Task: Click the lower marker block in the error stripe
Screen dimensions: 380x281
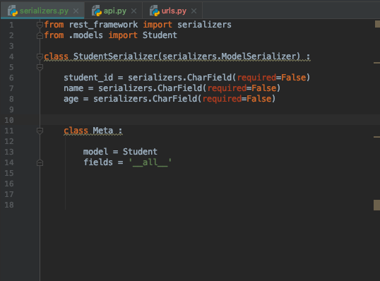Action: pos(377,205)
